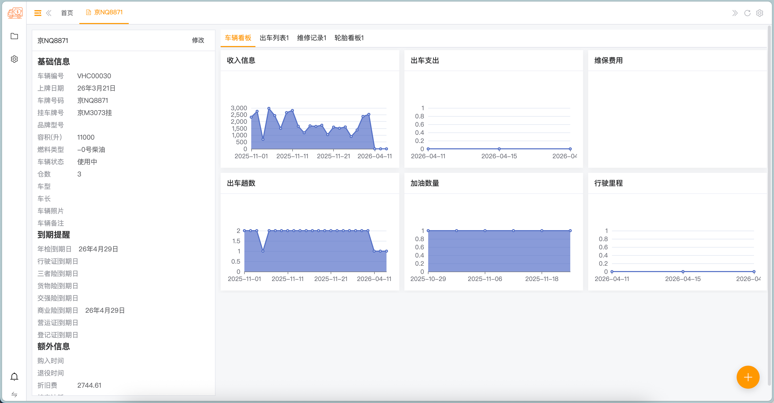Screen dimensions: 774x403
Task: Click the double-right chevron tab scroll
Action: coord(735,13)
